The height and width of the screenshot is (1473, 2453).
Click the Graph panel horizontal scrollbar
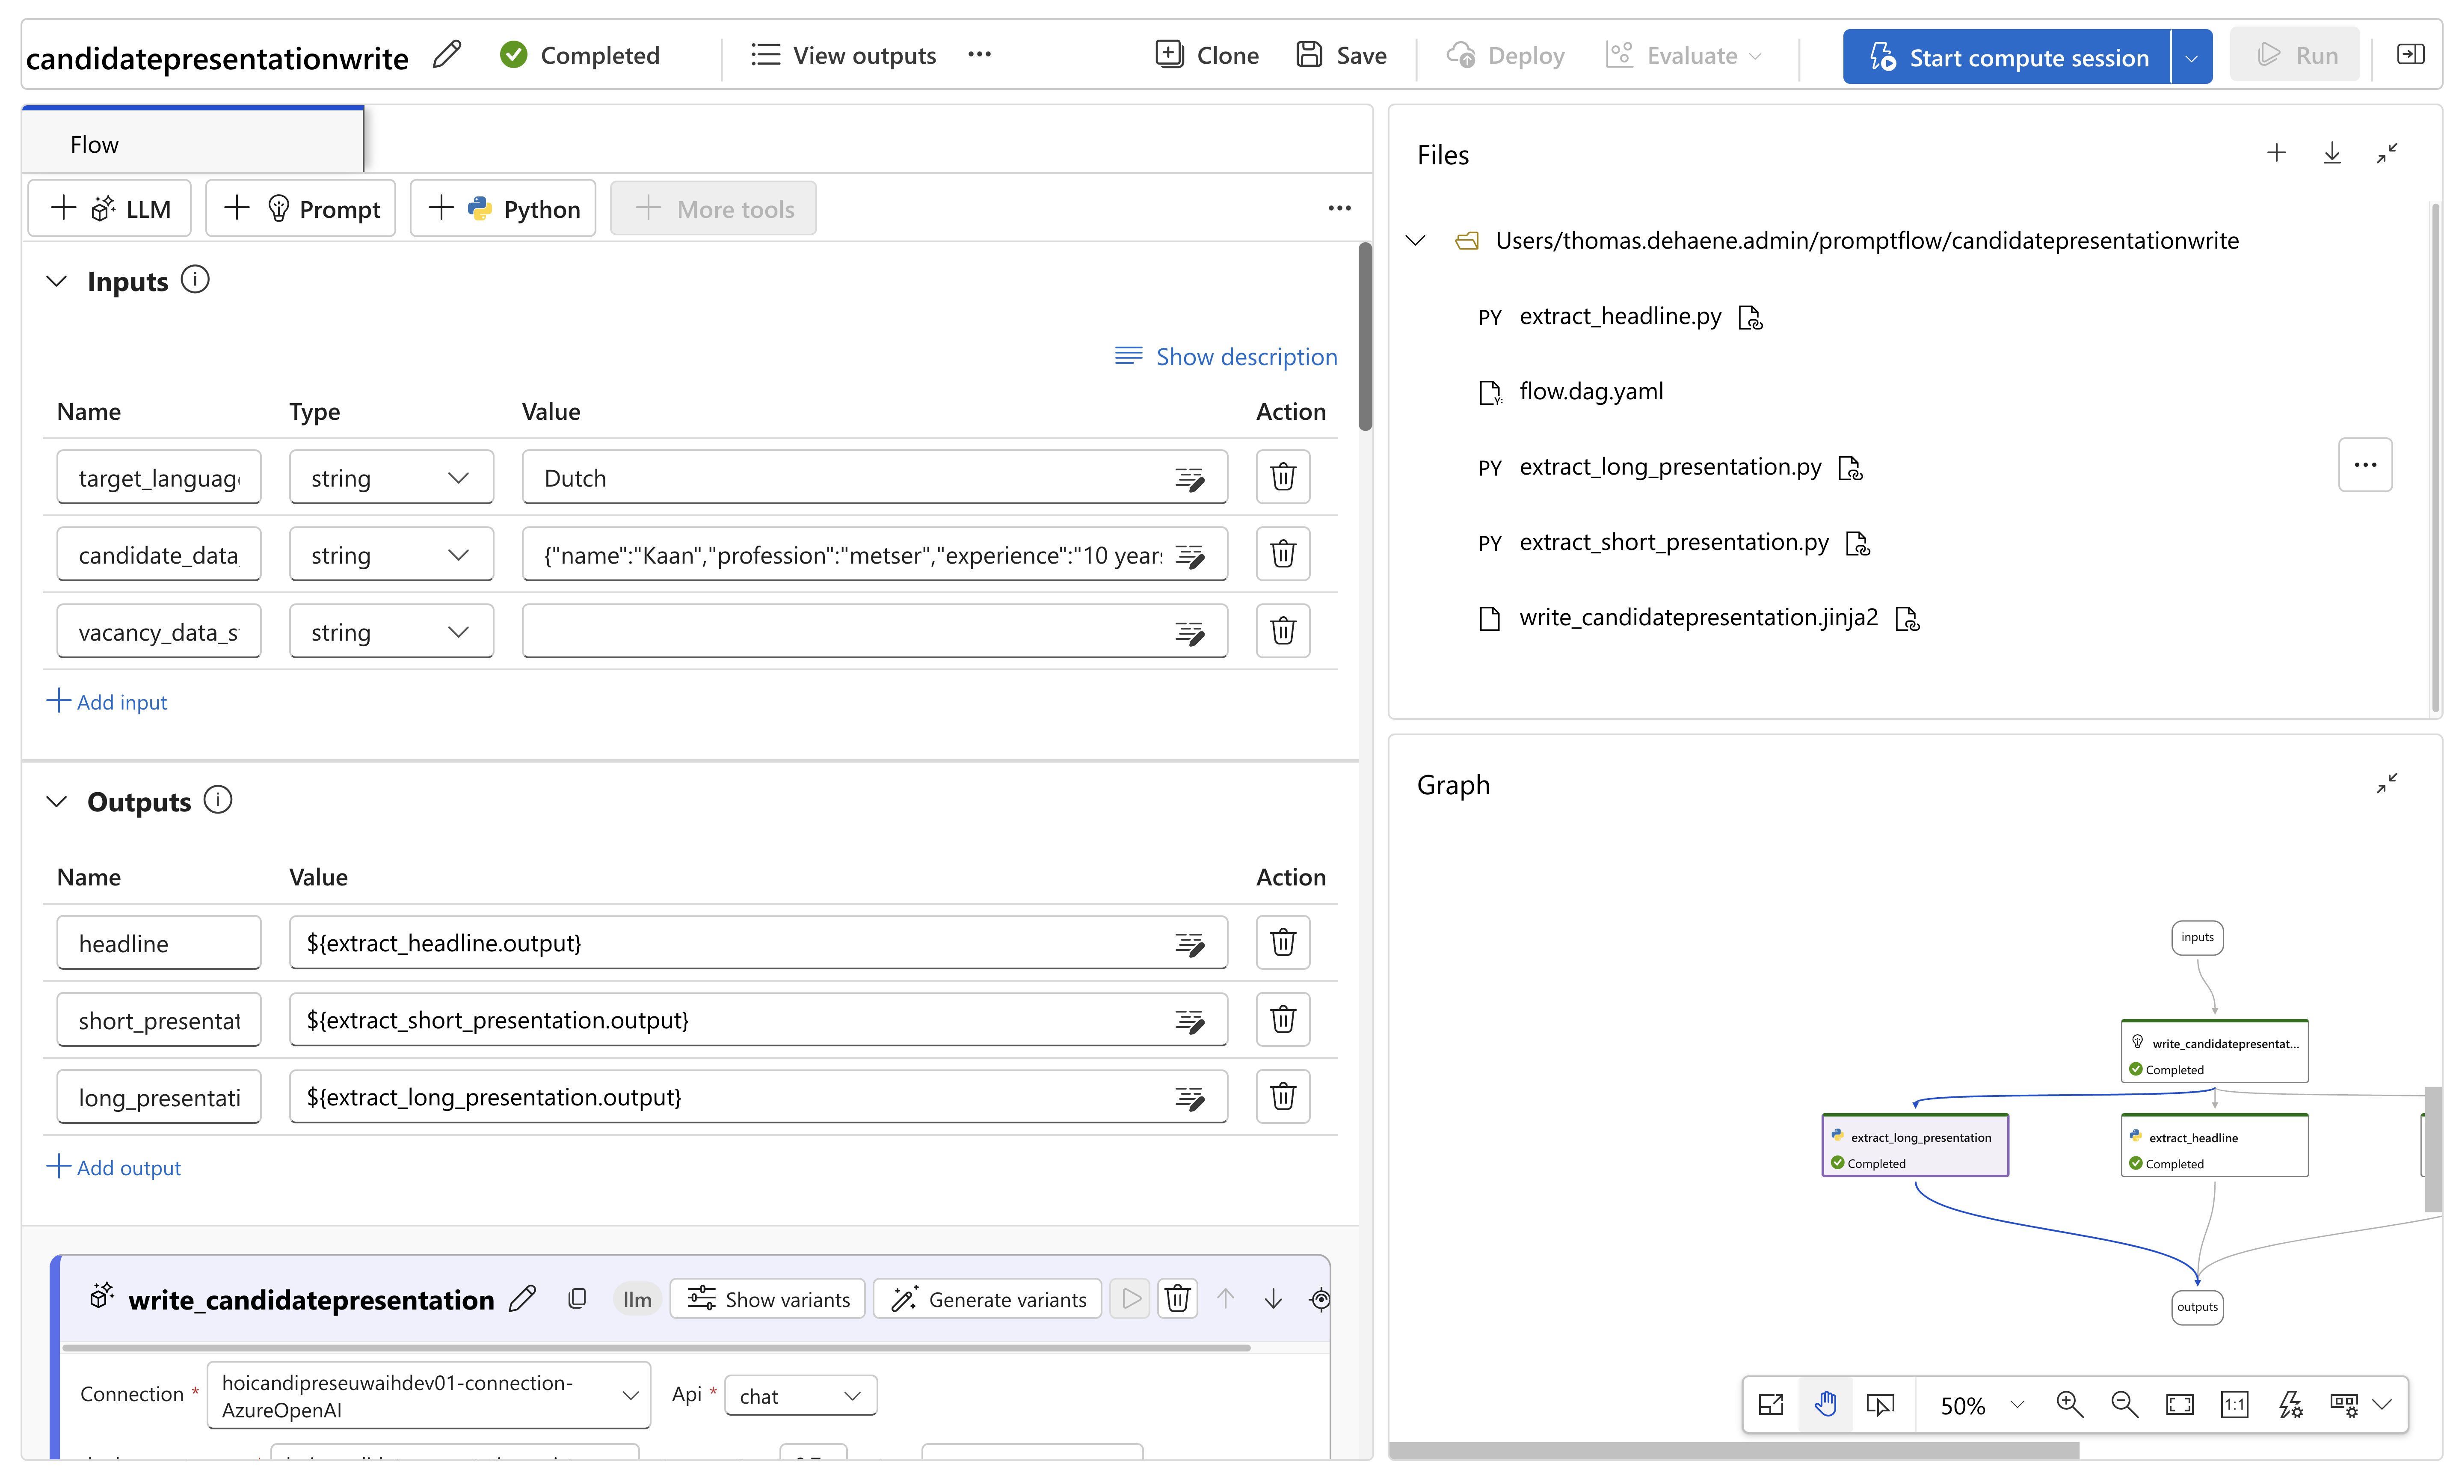(x=1734, y=1450)
